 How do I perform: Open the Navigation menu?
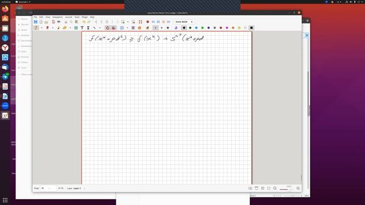58,17
